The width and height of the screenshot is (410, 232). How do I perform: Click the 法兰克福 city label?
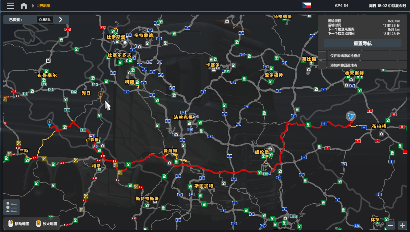coord(183,117)
